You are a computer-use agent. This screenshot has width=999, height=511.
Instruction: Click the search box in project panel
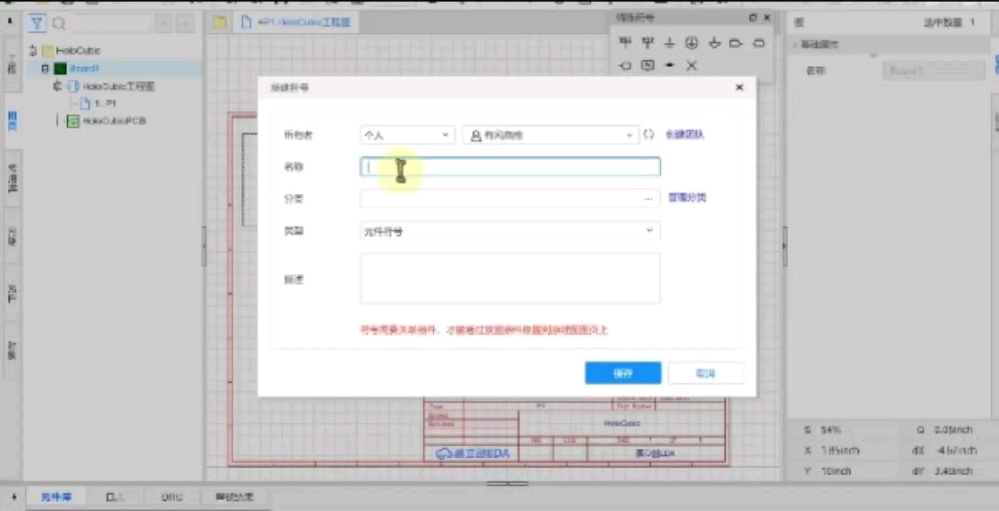(x=110, y=24)
